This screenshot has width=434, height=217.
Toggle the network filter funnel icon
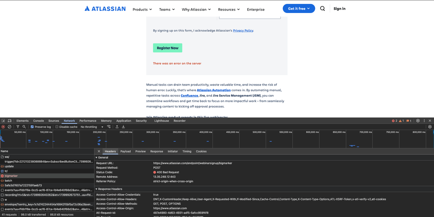click(x=18, y=127)
